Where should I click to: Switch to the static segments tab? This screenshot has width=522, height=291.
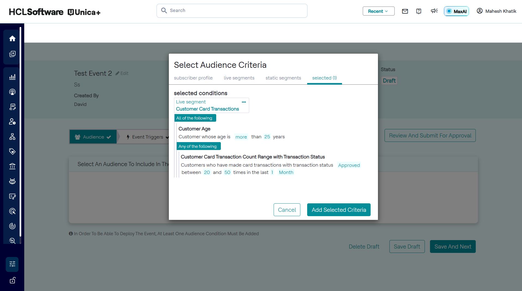click(283, 78)
